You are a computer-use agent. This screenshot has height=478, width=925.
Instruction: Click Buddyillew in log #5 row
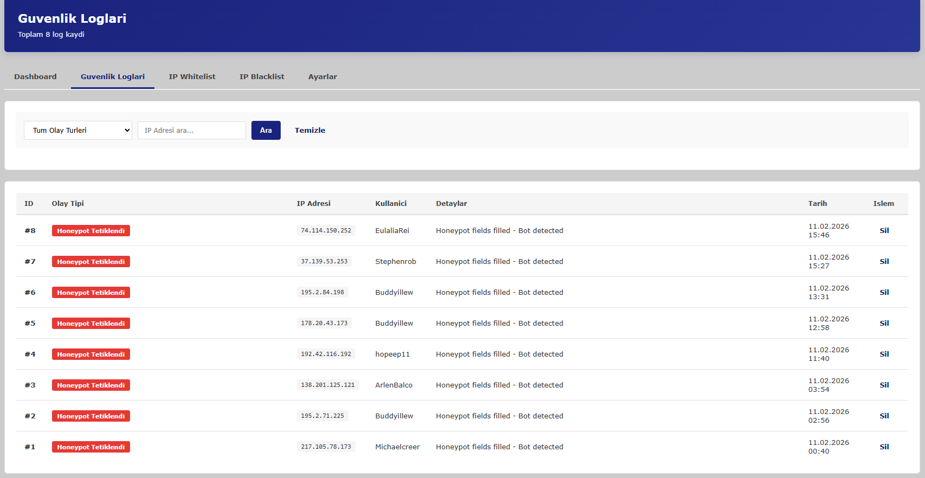[394, 323]
